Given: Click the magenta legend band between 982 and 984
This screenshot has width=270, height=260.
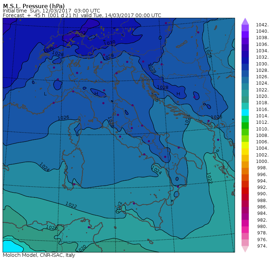Looking at the screenshot, I should click(245, 217).
